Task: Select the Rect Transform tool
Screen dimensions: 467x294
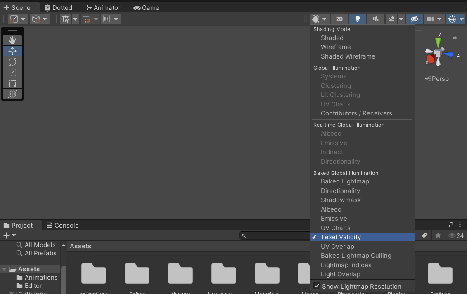Action: pyautogui.click(x=12, y=83)
